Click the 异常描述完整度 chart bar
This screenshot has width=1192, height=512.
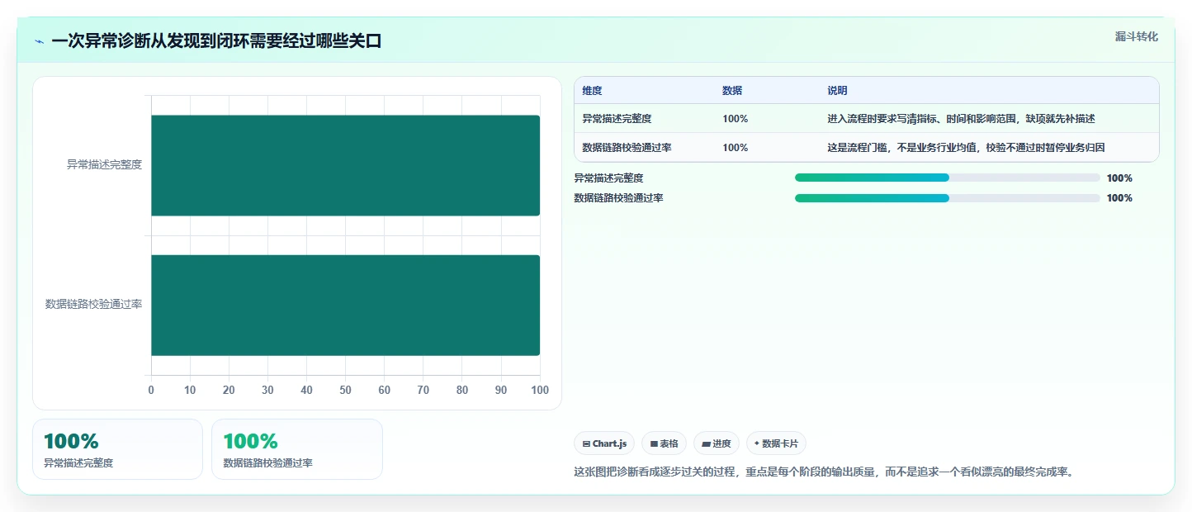pyautogui.click(x=345, y=165)
